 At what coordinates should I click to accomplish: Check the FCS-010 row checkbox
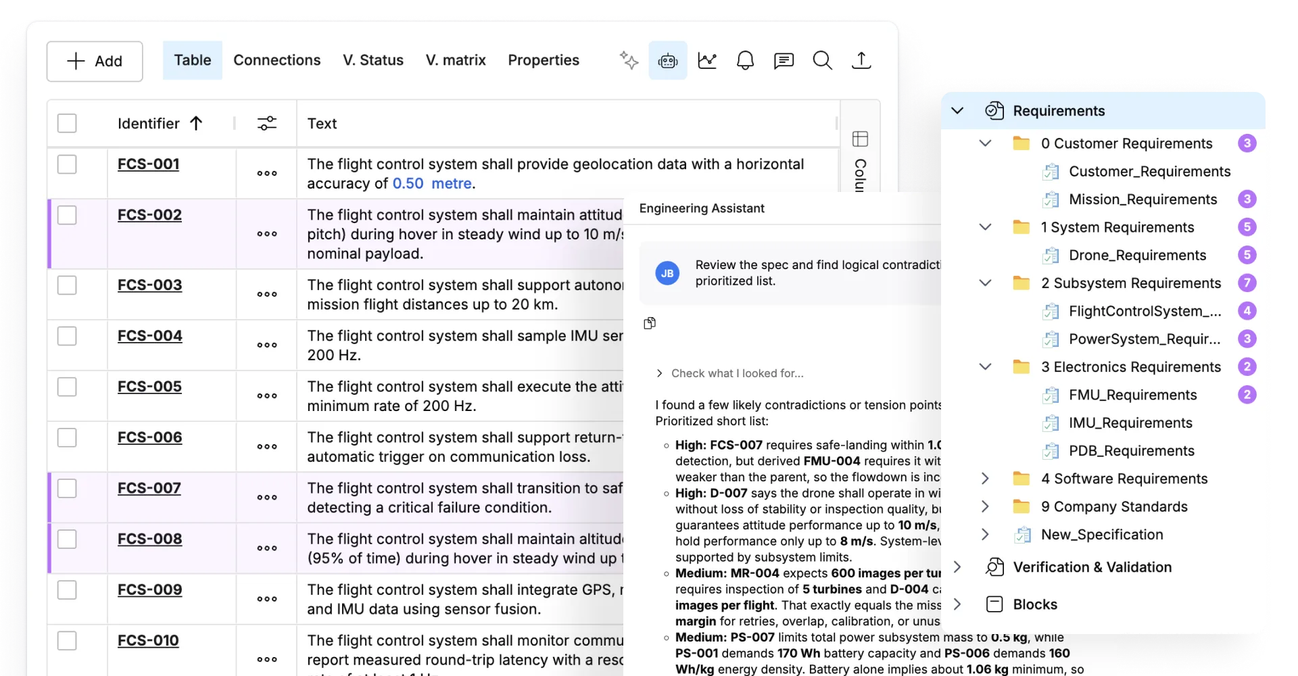pyautogui.click(x=67, y=641)
